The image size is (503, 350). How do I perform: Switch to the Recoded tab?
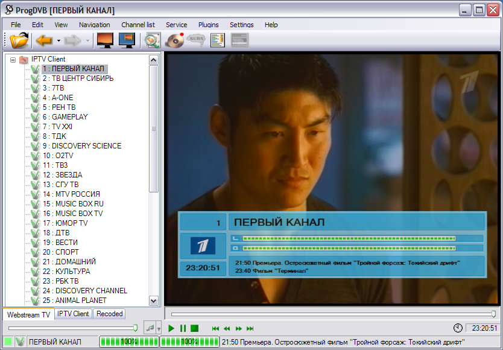coord(109,314)
